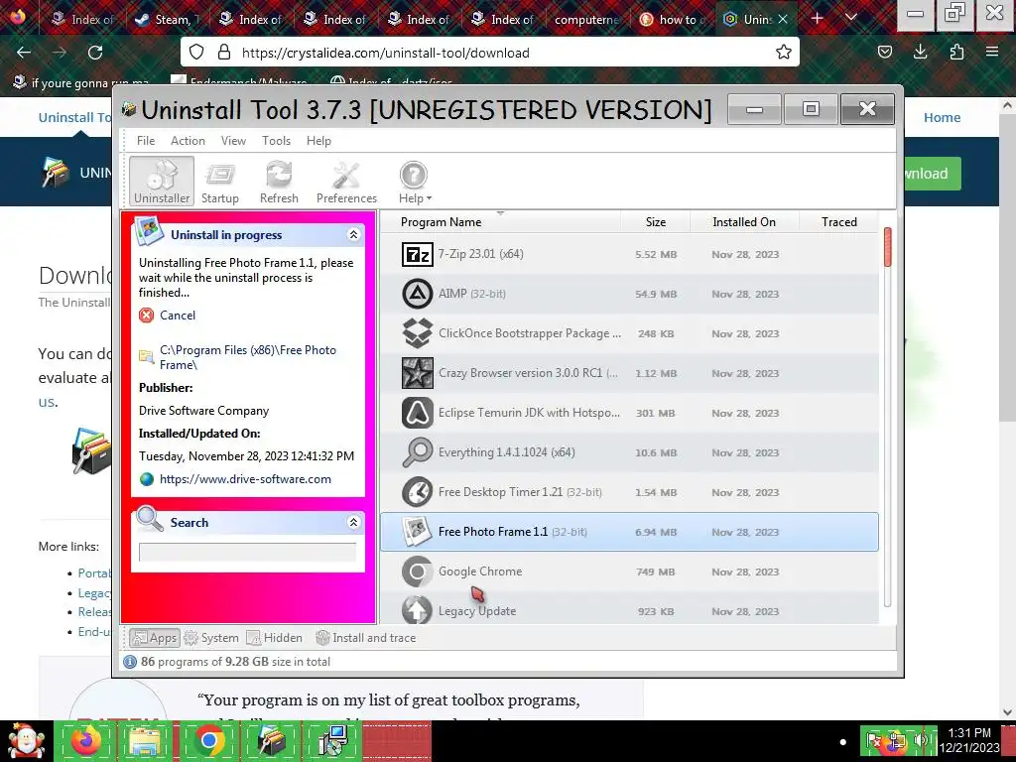Open the Startup manager icon
This screenshot has width=1016, height=762.
click(x=219, y=182)
